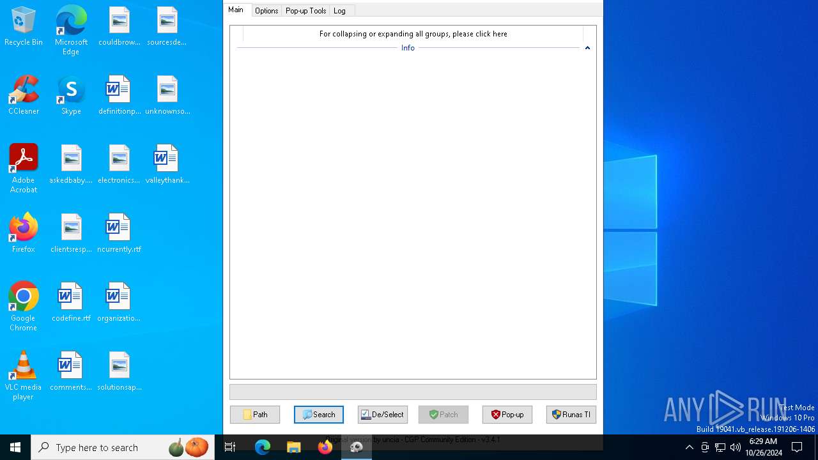This screenshot has height=460, width=818.
Task: Select the electronics... image file
Action: (120, 165)
